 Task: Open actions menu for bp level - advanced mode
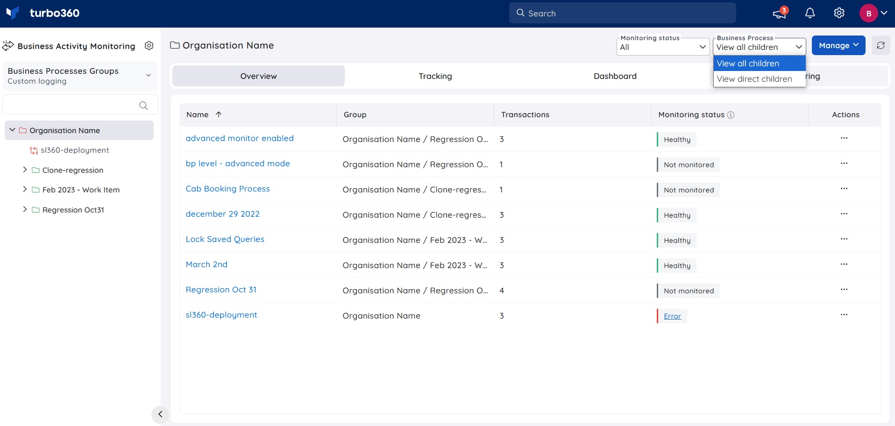pyautogui.click(x=844, y=163)
